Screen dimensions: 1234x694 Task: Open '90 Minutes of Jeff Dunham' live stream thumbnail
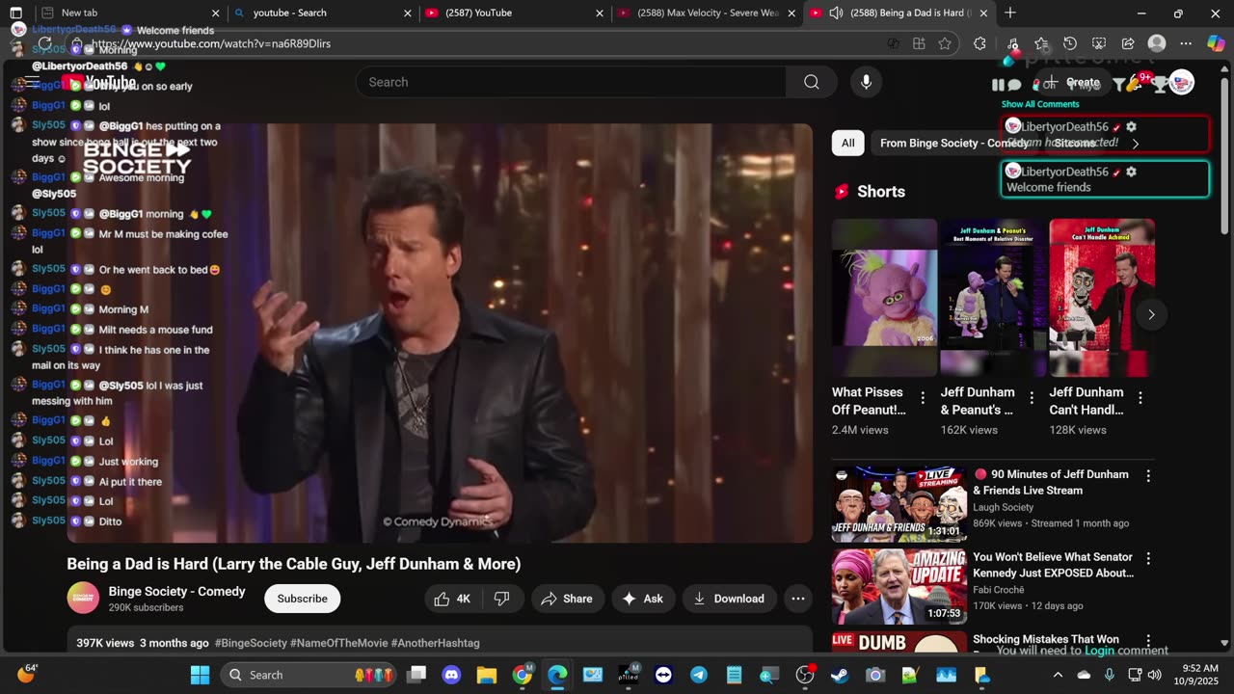[x=899, y=504]
